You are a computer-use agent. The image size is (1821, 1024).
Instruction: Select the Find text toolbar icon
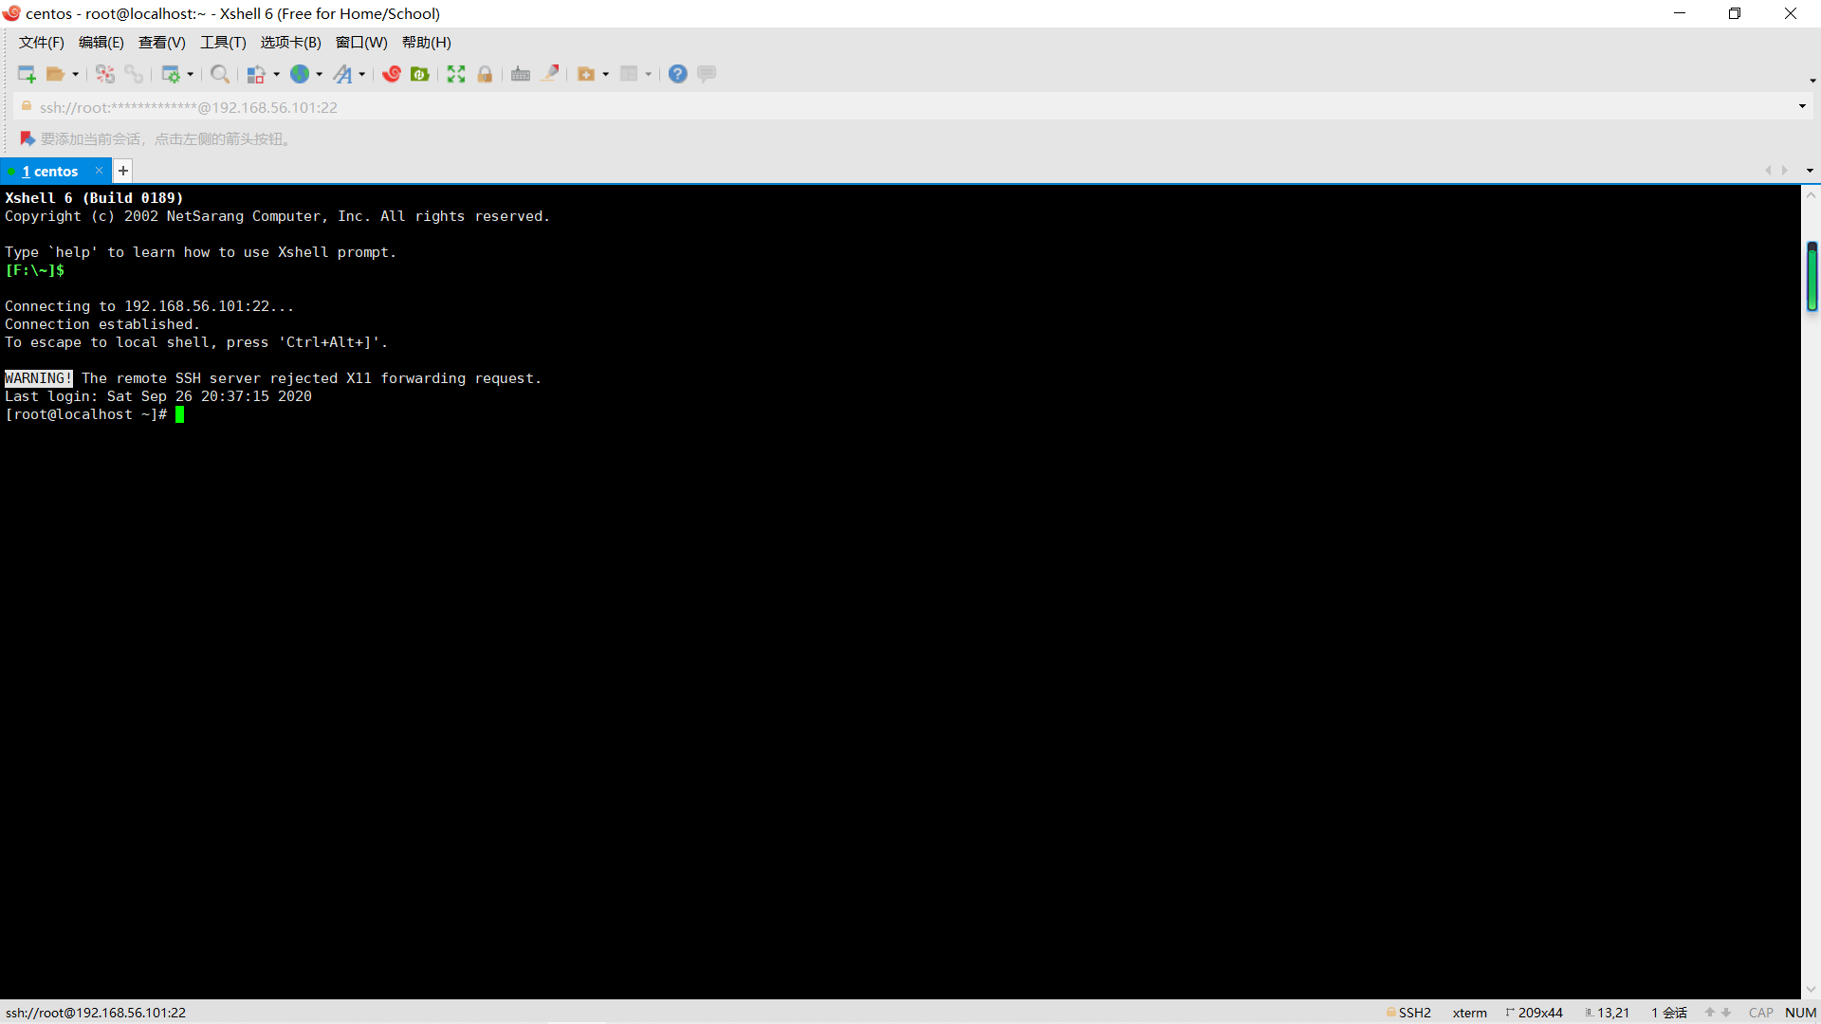tap(219, 74)
